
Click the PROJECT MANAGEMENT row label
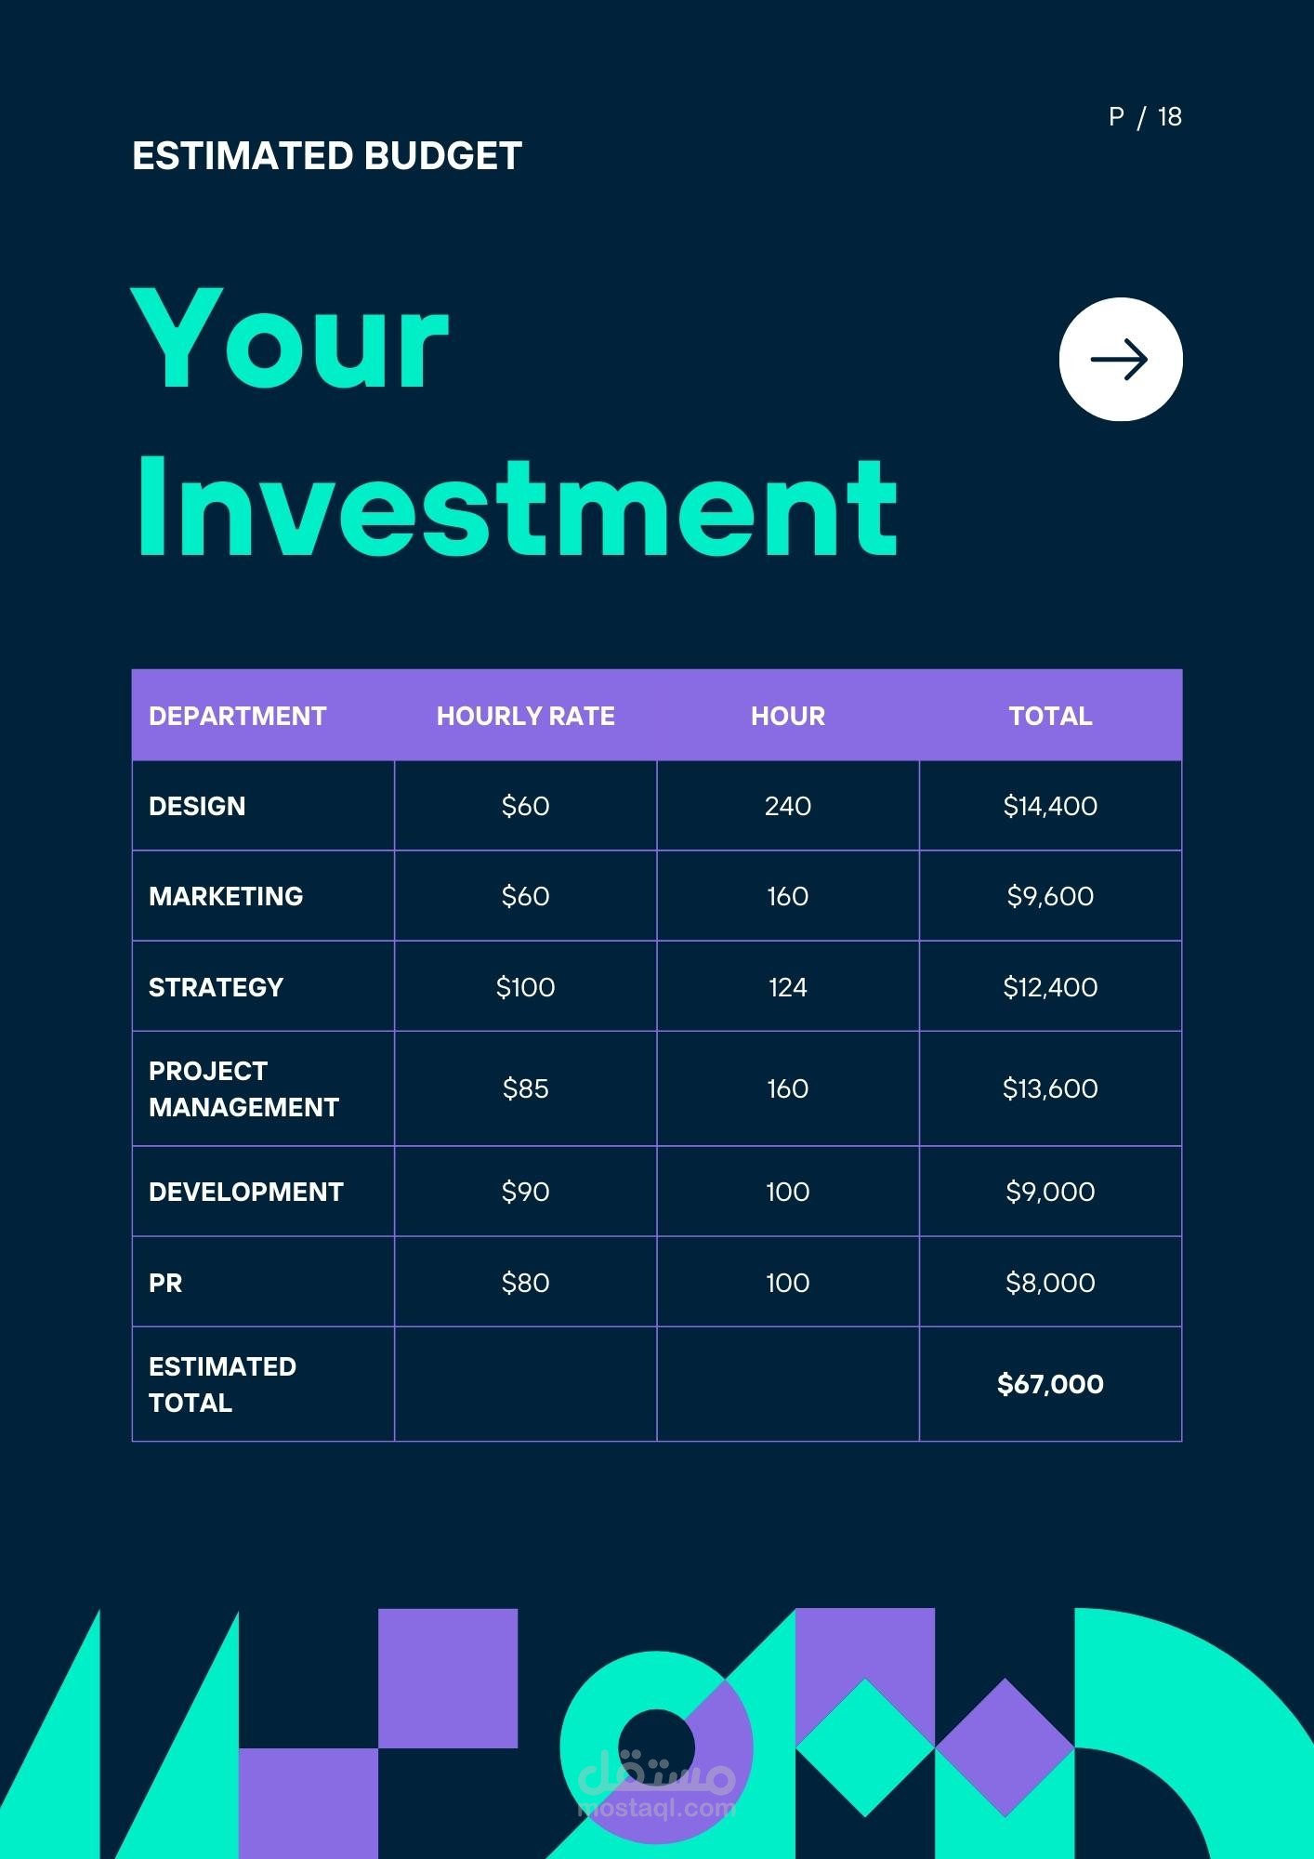click(x=243, y=1088)
